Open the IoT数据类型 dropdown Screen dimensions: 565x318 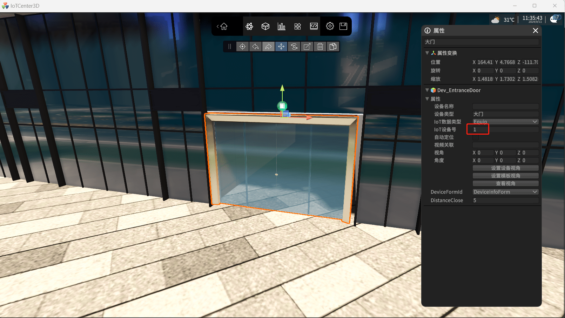point(505,122)
